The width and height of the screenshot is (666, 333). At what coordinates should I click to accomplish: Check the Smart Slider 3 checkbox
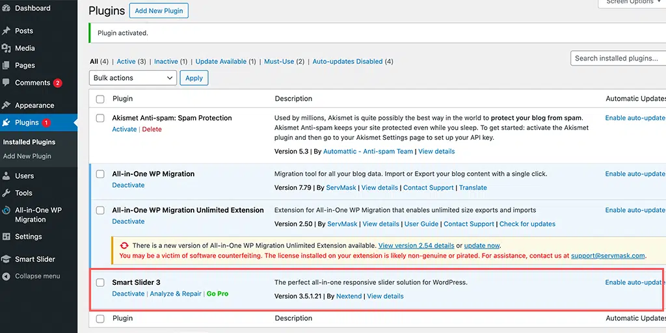coord(100,282)
